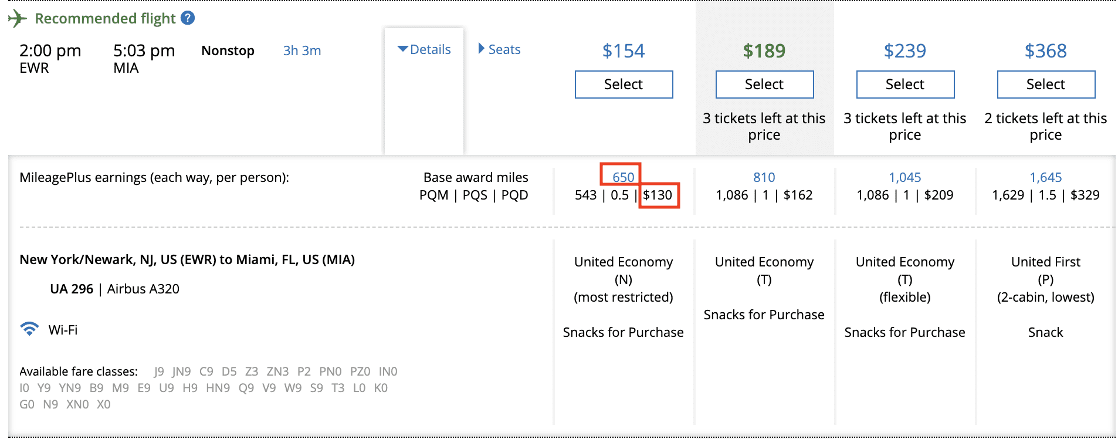Select the $154 Economy fare
Image resolution: width=1118 pixels, height=439 pixels.
pyautogui.click(x=623, y=84)
